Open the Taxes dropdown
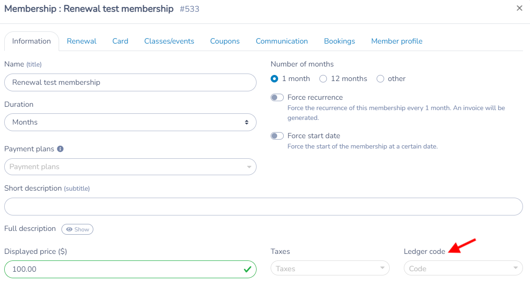 pos(330,269)
